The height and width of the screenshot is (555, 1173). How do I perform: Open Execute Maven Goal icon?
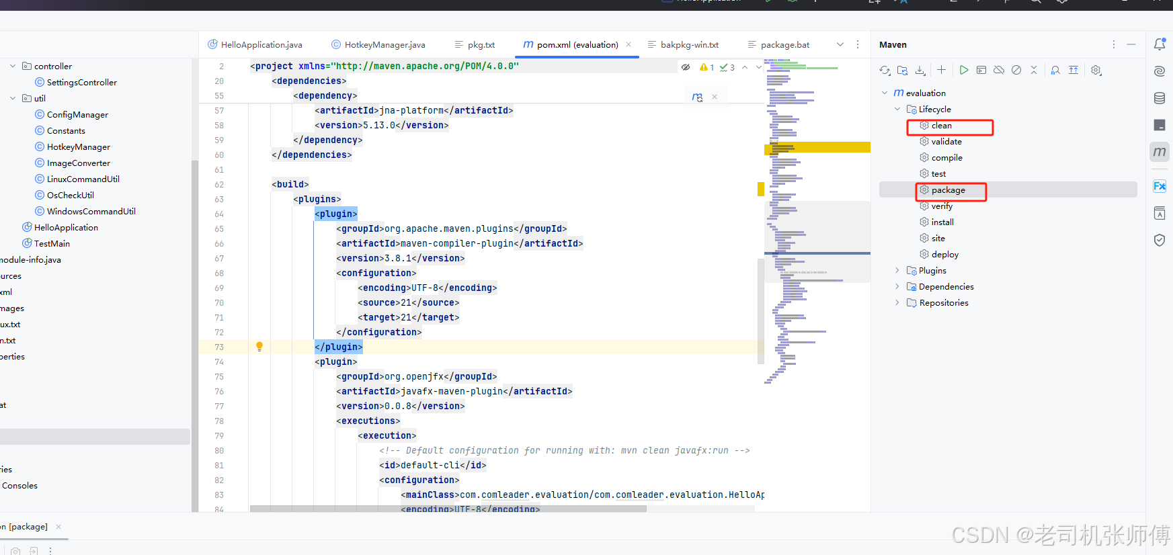click(981, 70)
